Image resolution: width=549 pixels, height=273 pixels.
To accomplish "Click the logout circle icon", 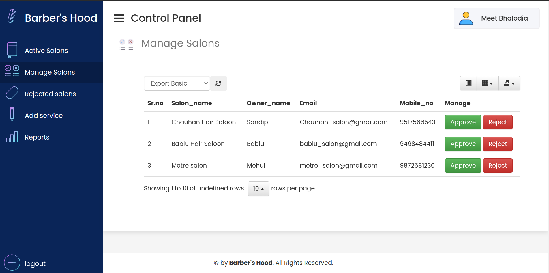I will pos(12,263).
